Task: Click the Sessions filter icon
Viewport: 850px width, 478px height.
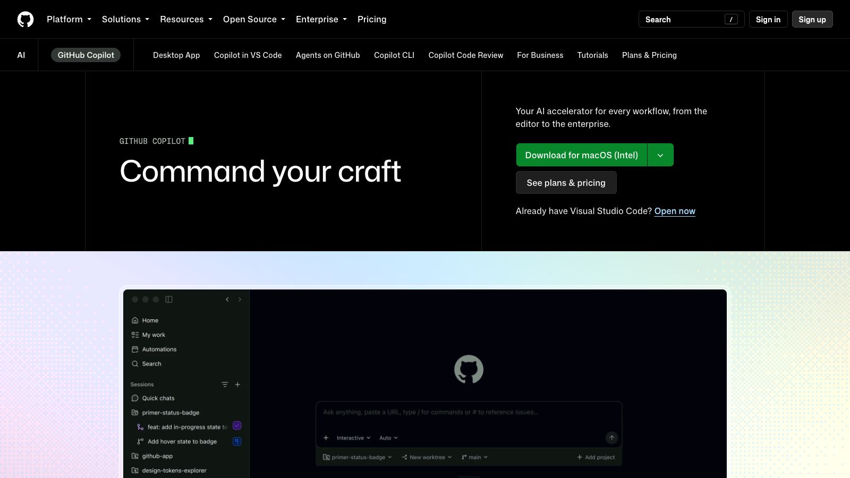Action: pyautogui.click(x=225, y=385)
